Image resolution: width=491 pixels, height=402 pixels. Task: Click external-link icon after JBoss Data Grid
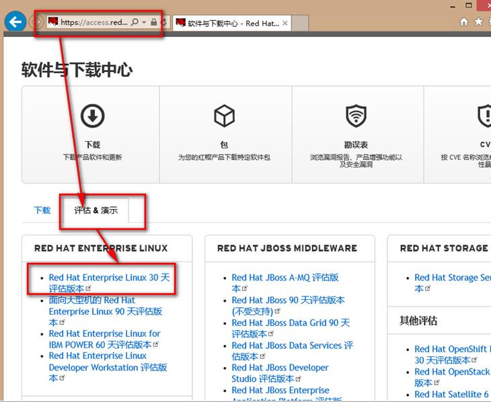click(x=270, y=333)
